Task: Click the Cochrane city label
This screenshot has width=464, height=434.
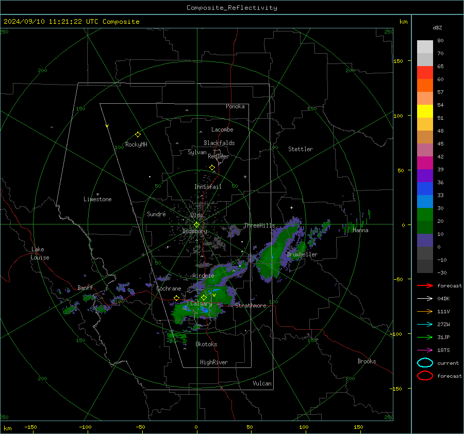Action: coord(169,288)
